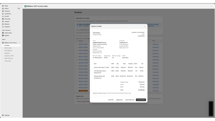Open the Agentic channel icon
This screenshot has width=215, height=121.
tap(3, 35)
